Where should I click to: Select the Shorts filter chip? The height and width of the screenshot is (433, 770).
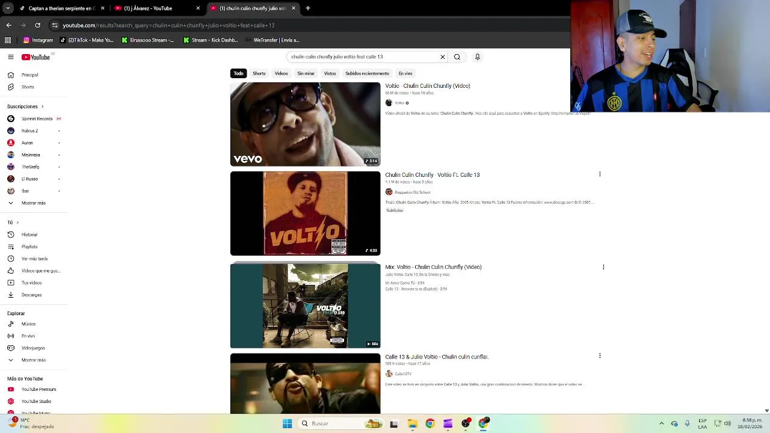[x=259, y=73]
